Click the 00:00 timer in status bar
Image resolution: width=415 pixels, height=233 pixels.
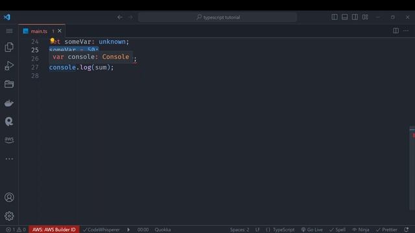(x=143, y=230)
